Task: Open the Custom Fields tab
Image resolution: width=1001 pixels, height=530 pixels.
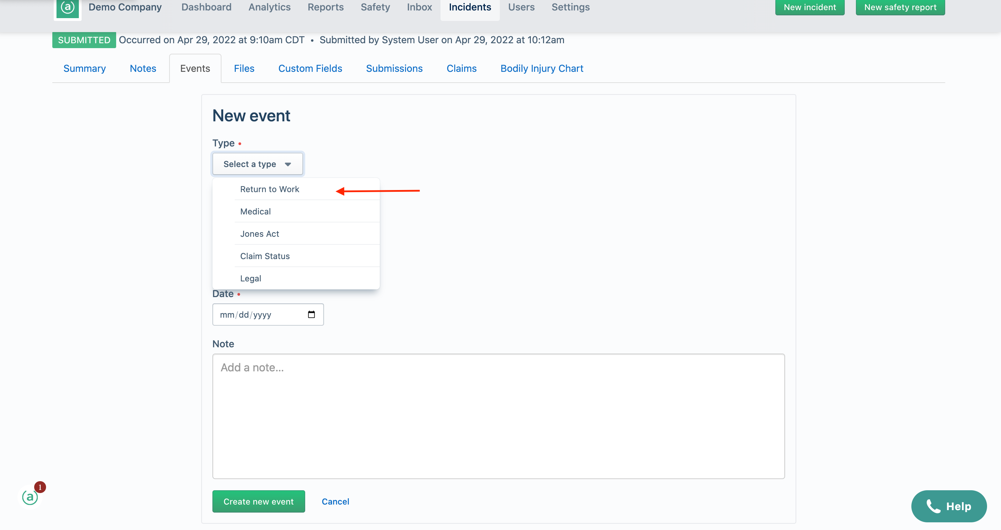Action: [x=310, y=68]
